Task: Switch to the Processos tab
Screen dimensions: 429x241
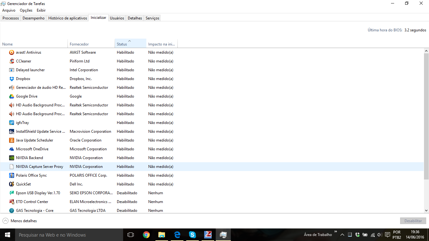Action: [x=11, y=18]
